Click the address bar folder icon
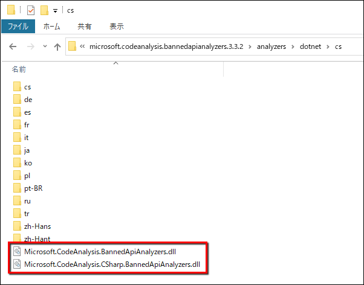Viewport: 364px width, 285px height. [72, 46]
